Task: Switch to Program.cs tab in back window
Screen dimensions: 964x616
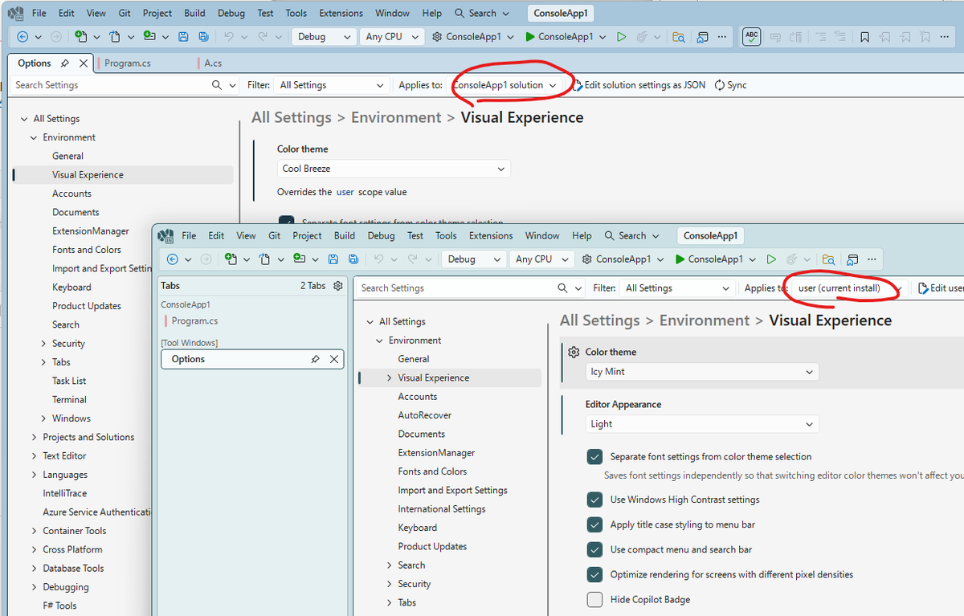Action: [x=129, y=63]
